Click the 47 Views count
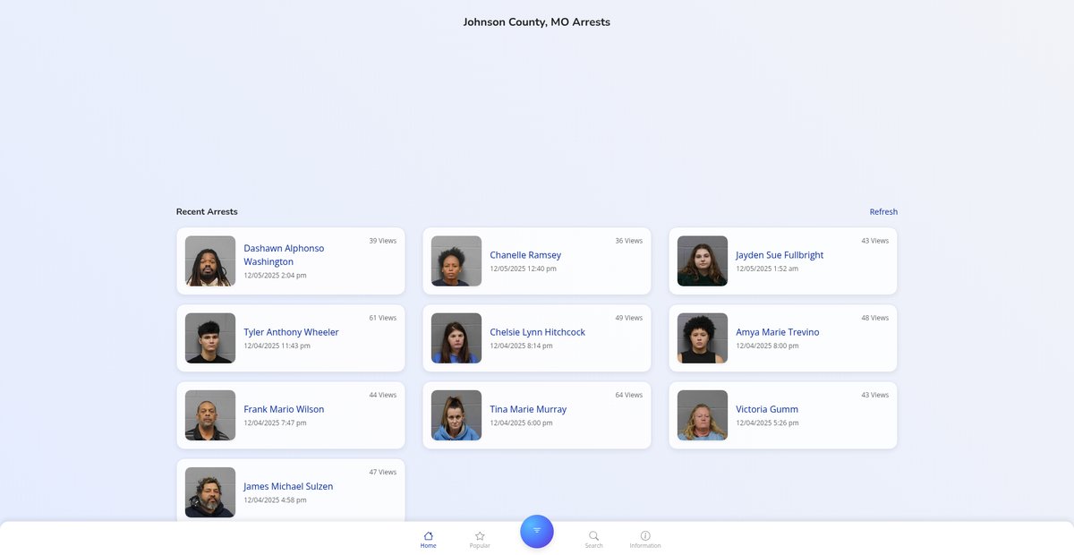 (383, 472)
